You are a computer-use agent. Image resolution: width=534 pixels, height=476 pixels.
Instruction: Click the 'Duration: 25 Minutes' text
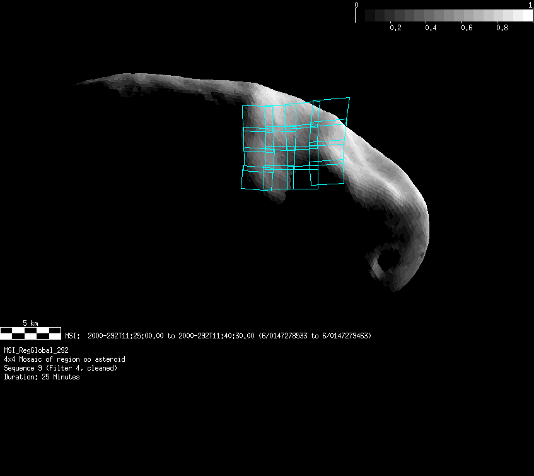42,377
